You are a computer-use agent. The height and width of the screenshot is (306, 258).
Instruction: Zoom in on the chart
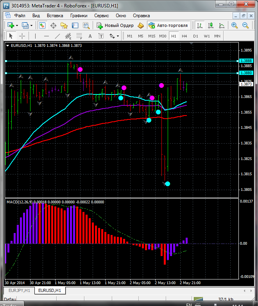[x=235, y=25]
